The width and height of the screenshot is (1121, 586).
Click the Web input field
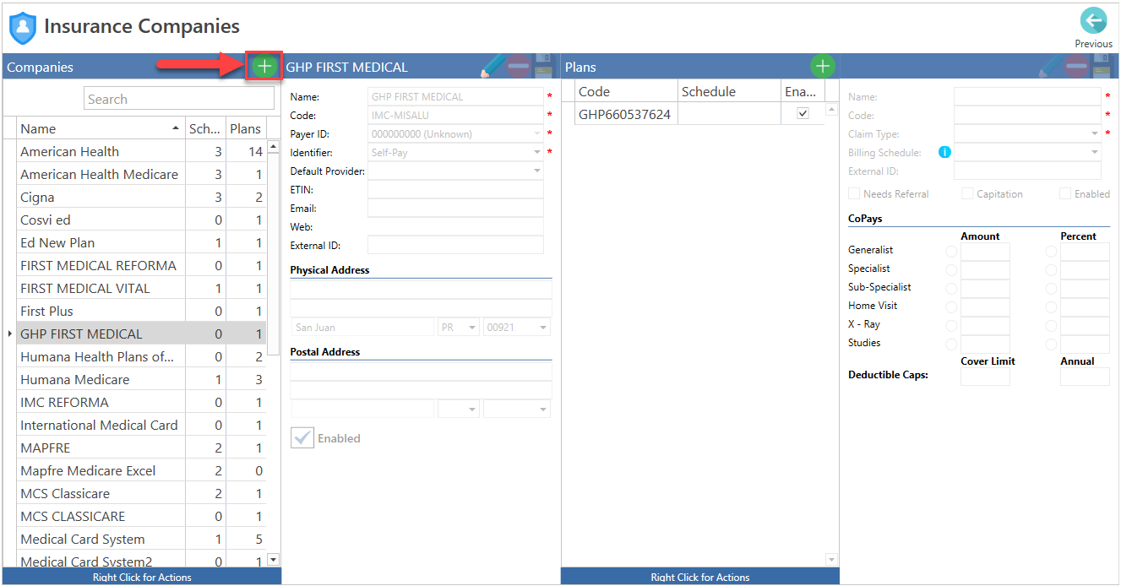click(x=456, y=227)
